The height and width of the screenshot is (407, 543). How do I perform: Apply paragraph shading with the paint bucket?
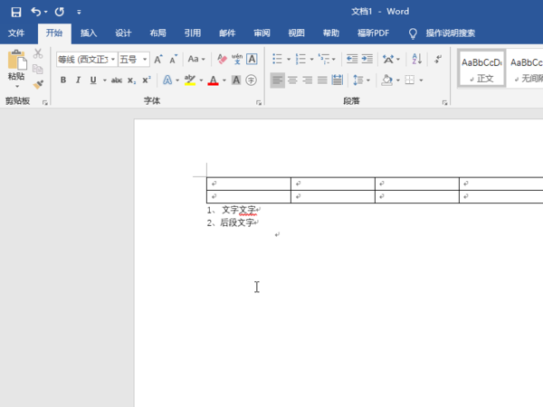[386, 80]
